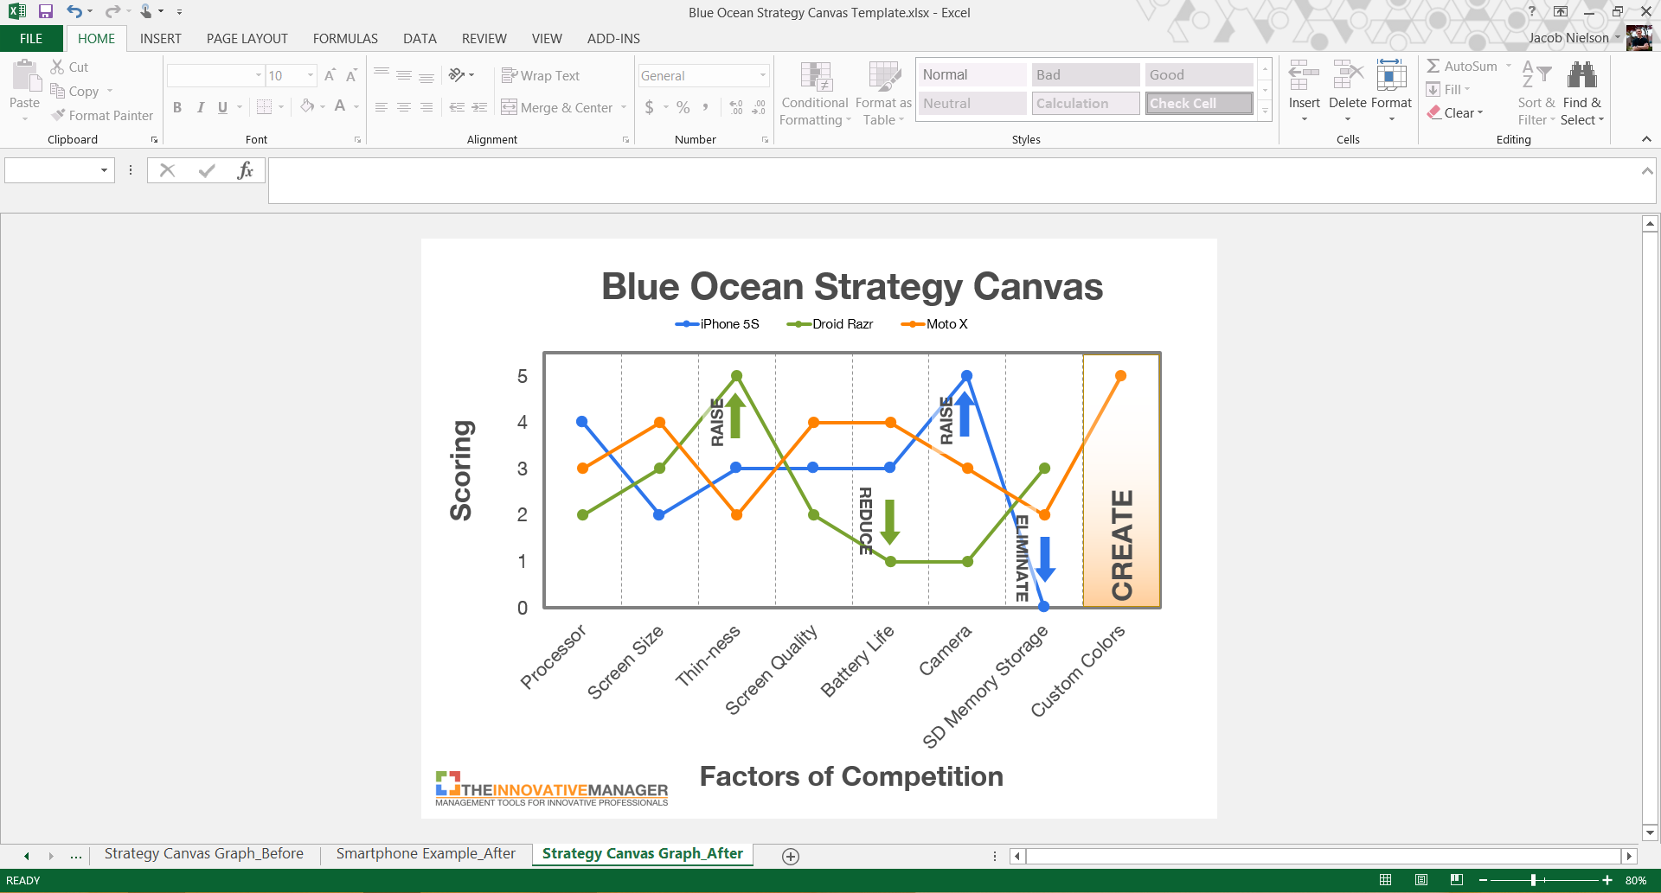
Task: Expand the AutoSum dropdown arrow
Action: 1509,66
